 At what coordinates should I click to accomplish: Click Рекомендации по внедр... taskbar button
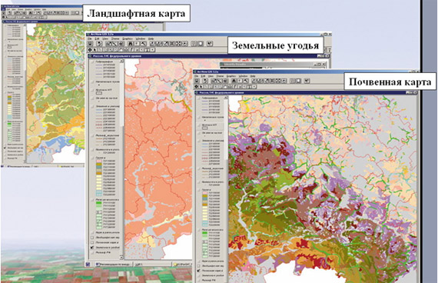(113, 264)
